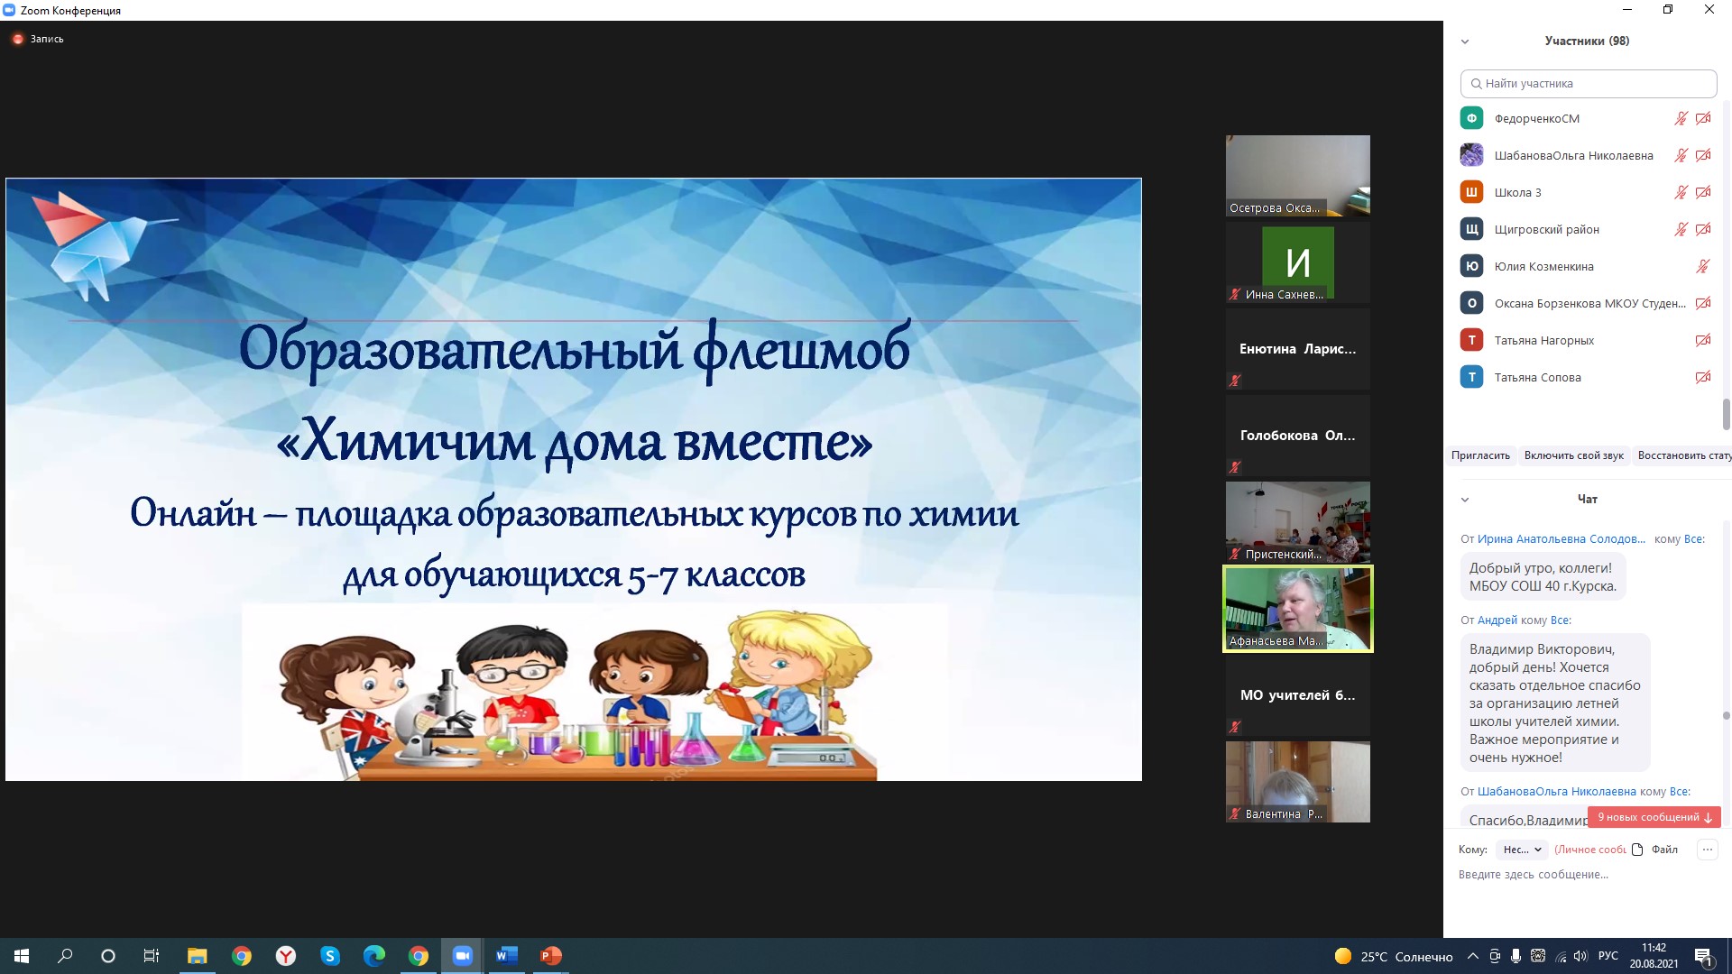This screenshot has height=974, width=1732.
Task: Click Пригласить button
Action: pos(1480,455)
